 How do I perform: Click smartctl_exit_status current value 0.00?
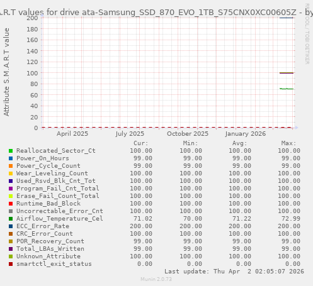pos(145,264)
